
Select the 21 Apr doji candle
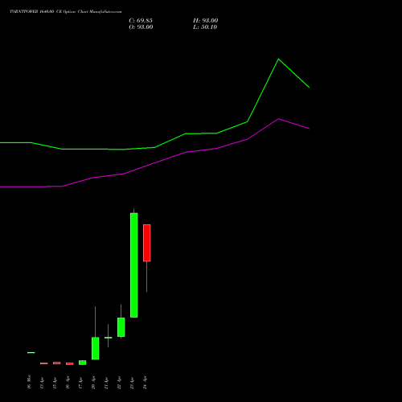coord(109,338)
